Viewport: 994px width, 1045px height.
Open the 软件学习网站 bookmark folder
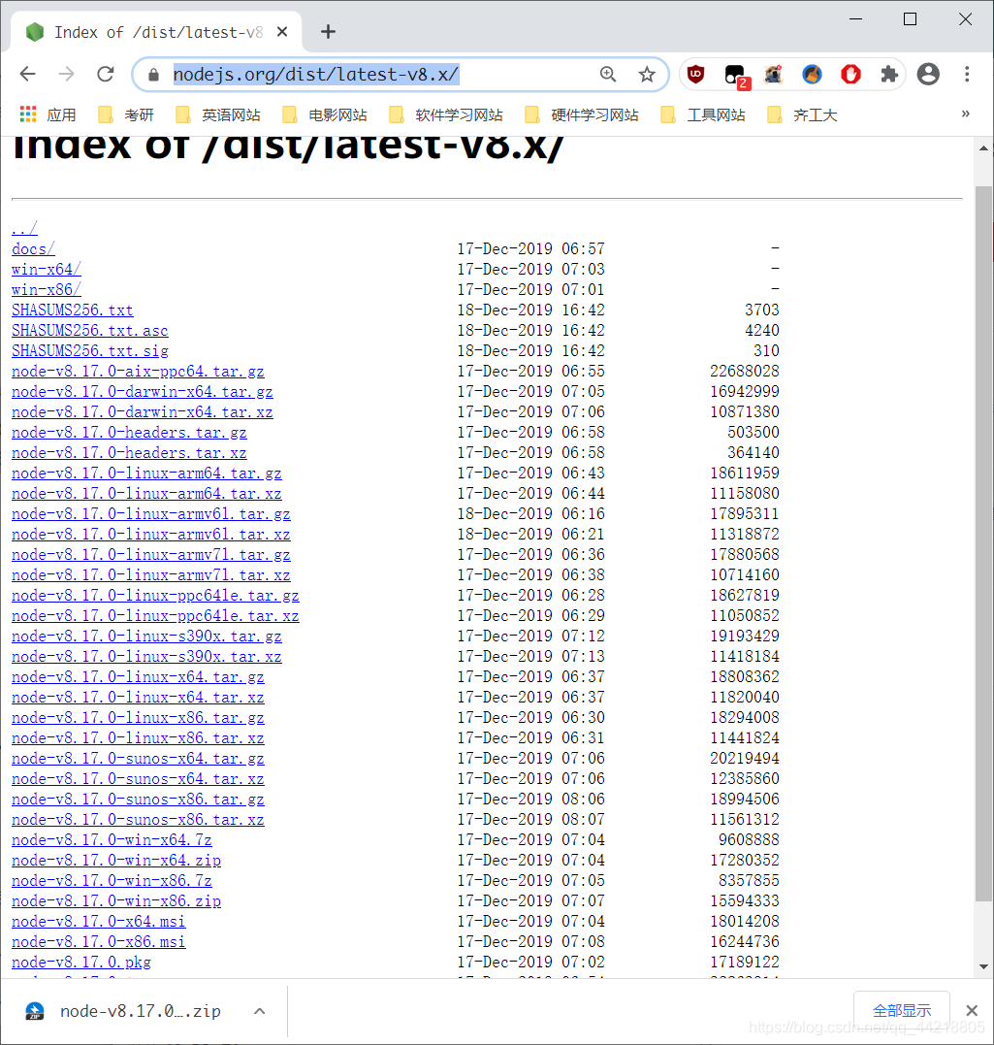click(446, 114)
